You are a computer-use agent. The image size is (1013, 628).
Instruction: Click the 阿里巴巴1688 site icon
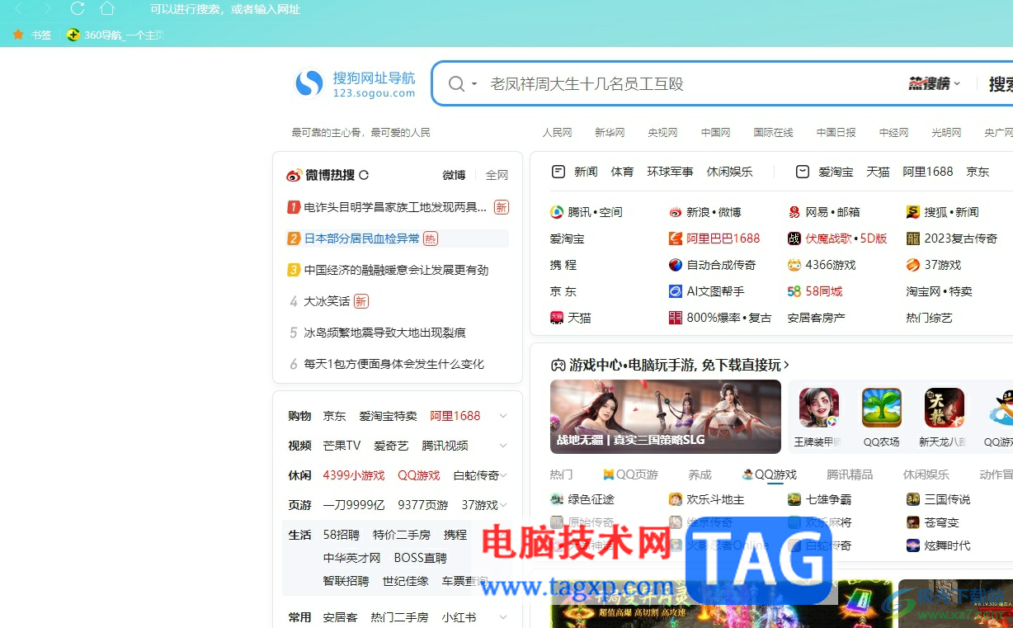(676, 238)
